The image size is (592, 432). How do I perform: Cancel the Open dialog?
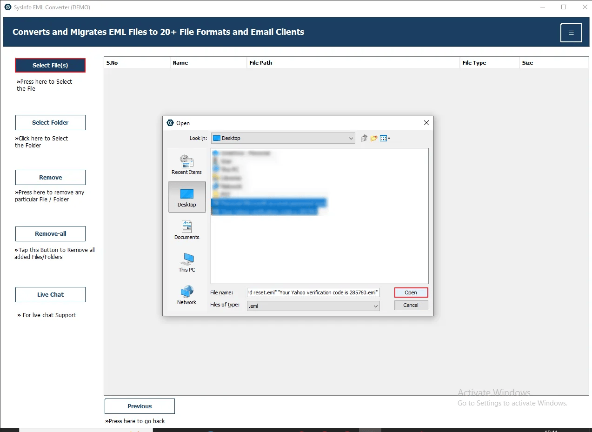pos(411,305)
